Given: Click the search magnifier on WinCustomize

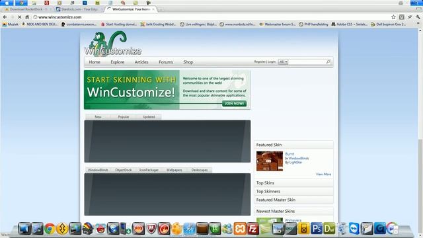Looking at the screenshot, I should [x=328, y=61].
